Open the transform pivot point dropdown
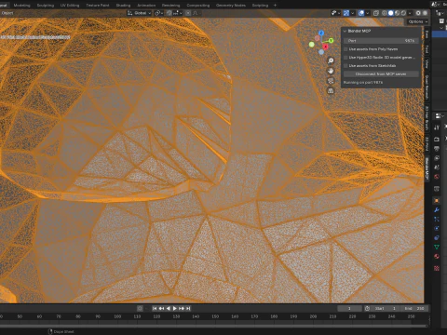 pos(158,13)
